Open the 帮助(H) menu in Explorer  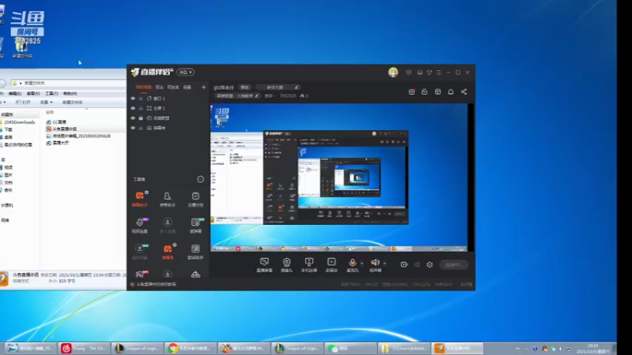tap(70, 93)
